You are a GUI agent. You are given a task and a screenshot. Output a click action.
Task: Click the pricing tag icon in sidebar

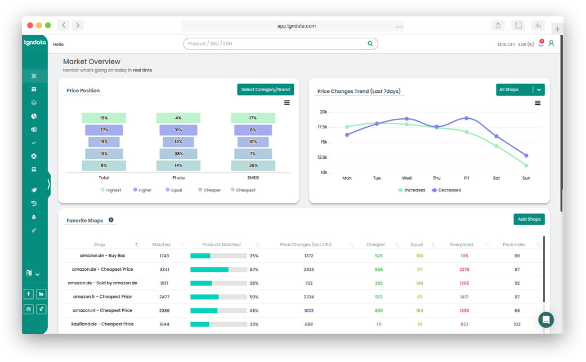coord(34,190)
